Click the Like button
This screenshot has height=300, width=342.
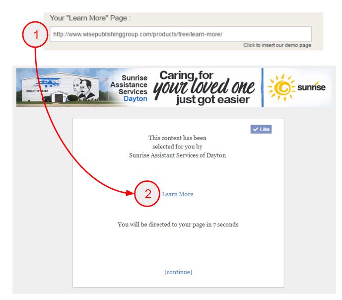[261, 129]
